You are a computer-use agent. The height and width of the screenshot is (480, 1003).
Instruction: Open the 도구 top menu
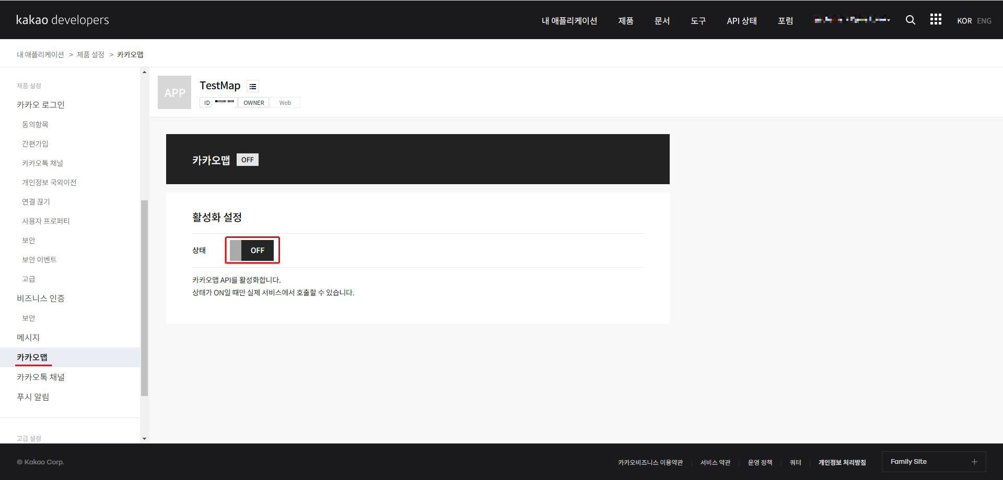pyautogui.click(x=698, y=21)
